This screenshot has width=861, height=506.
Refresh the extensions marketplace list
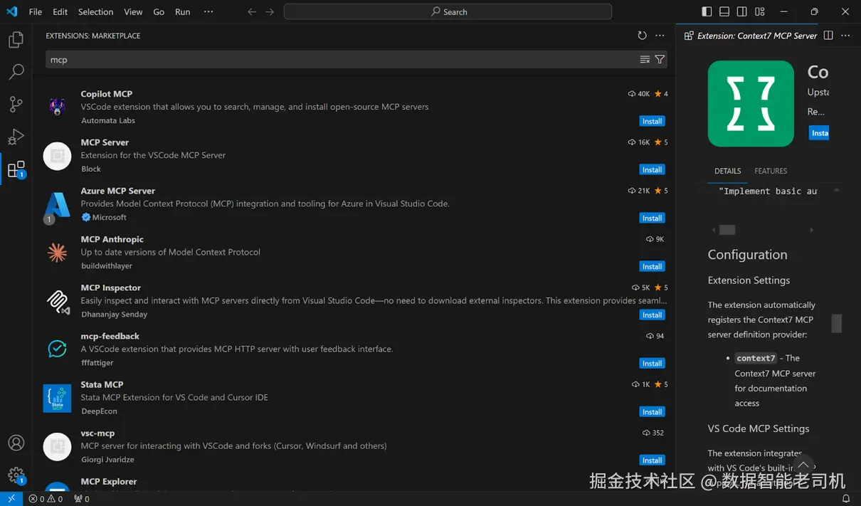point(643,36)
